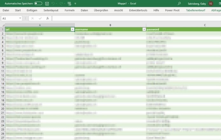Open the Formeln ribbon tab
Viewport: 221px width, 140px height.
click(70, 10)
